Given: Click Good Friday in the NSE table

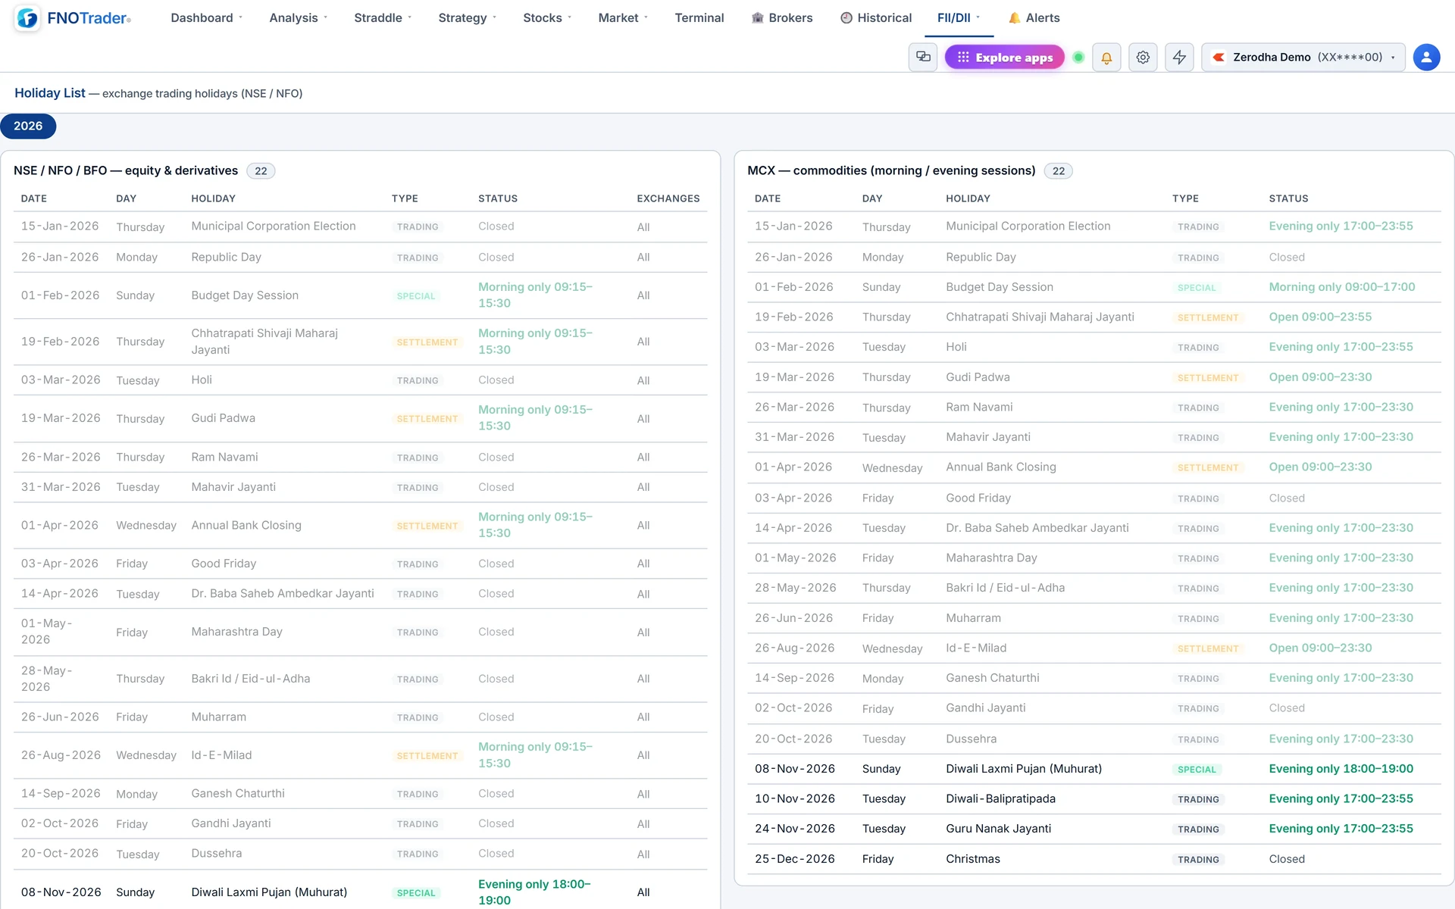Looking at the screenshot, I should tap(224, 564).
